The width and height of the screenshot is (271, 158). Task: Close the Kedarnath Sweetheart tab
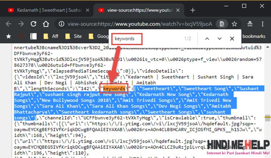(88, 10)
